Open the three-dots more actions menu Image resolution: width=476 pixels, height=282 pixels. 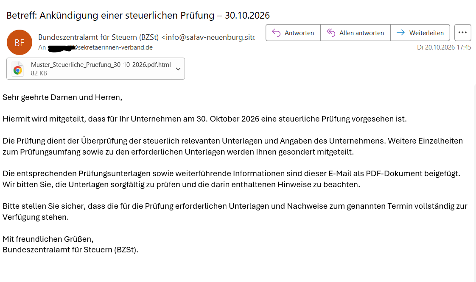click(x=463, y=33)
